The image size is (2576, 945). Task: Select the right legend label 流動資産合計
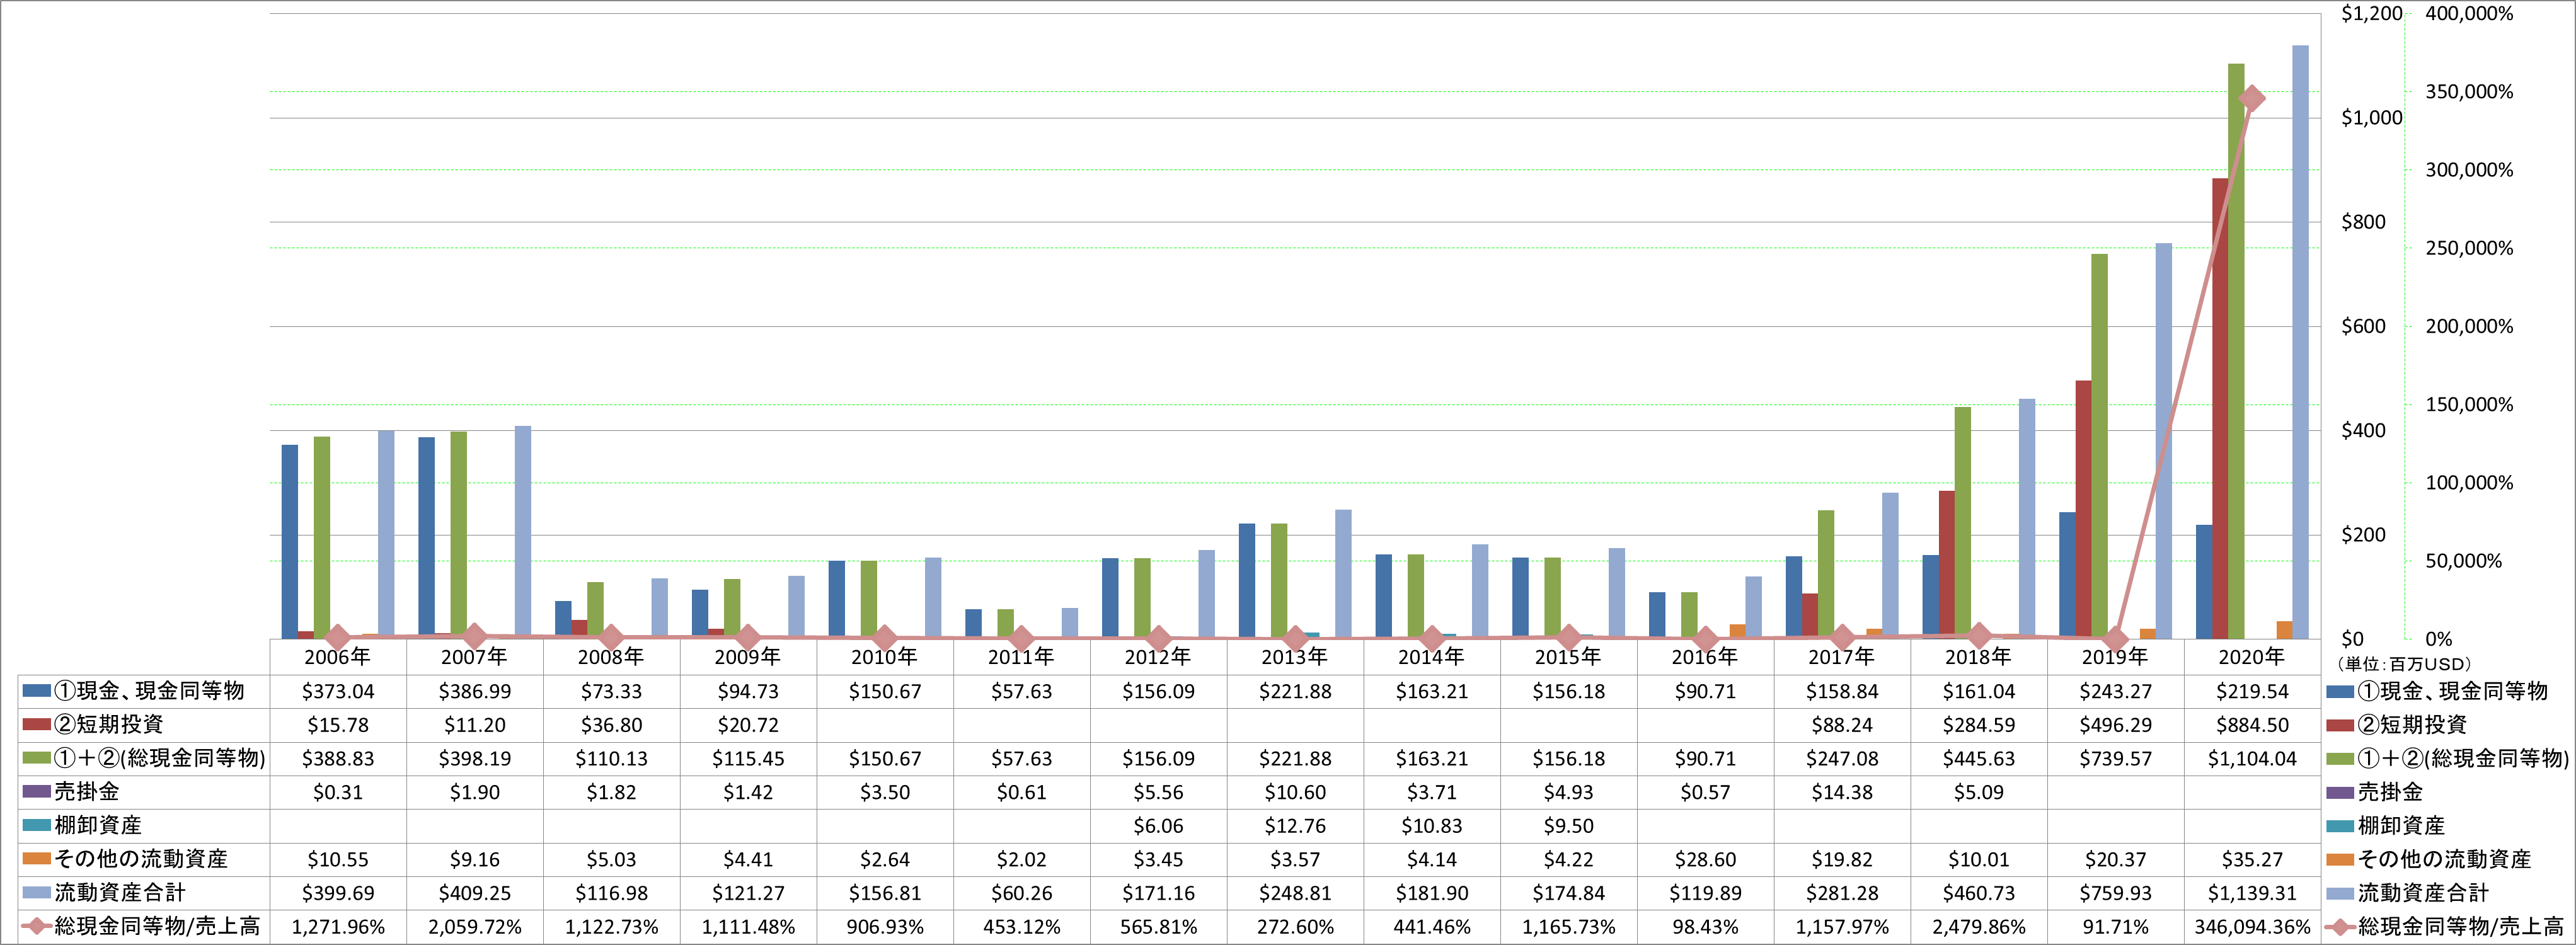click(2424, 893)
